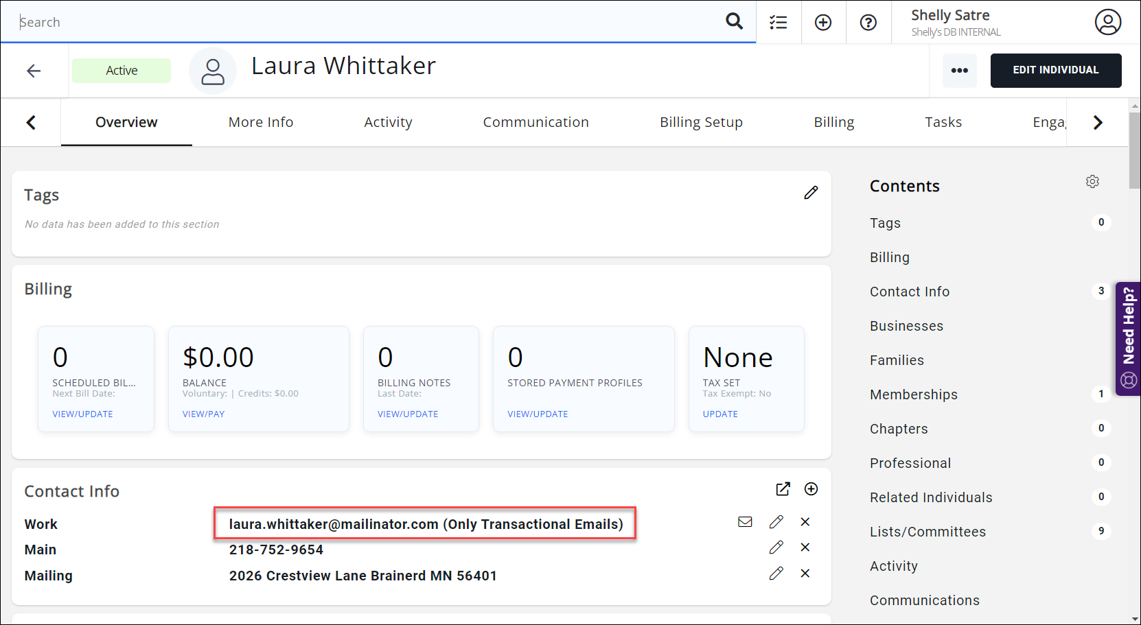Click in the Search input field
The height and width of the screenshot is (625, 1141).
[x=364, y=22]
